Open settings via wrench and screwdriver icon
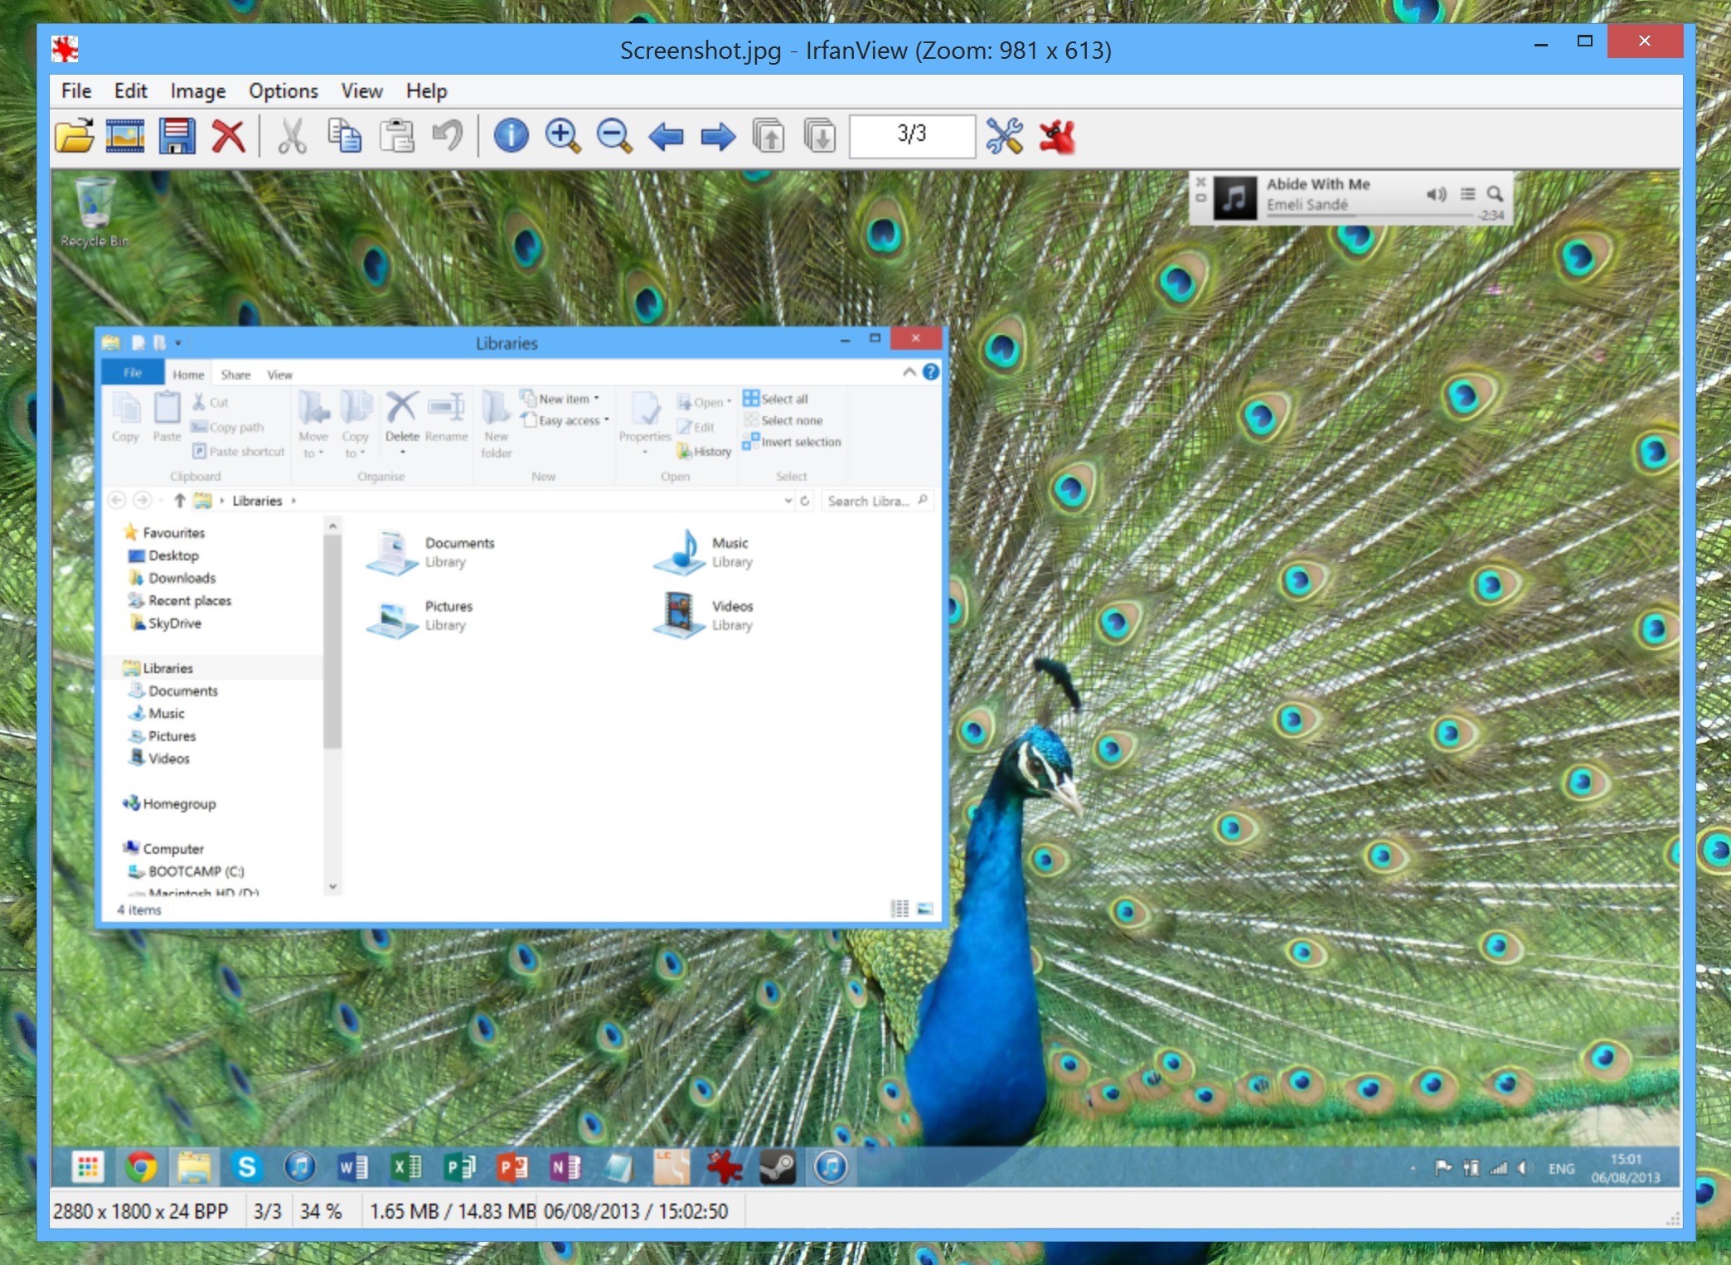 (x=1004, y=136)
